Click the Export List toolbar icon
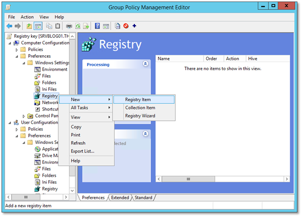The width and height of the screenshot is (302, 217). tap(86, 26)
